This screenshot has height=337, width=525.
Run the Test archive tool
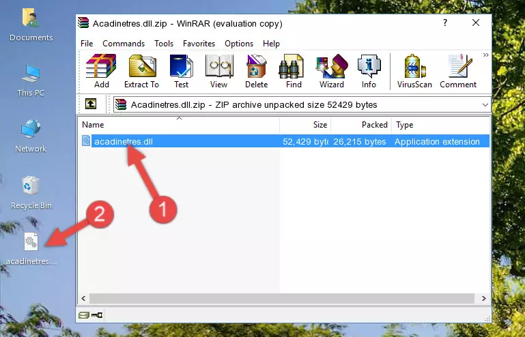click(181, 71)
